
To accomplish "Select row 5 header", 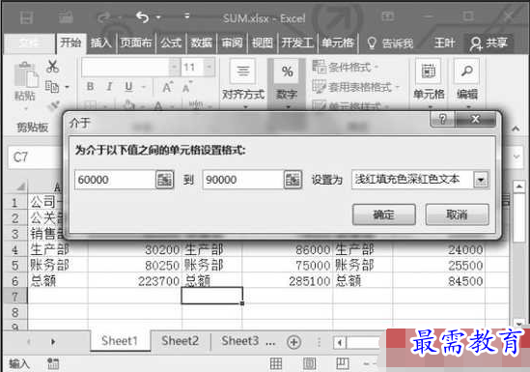I will 14,265.
